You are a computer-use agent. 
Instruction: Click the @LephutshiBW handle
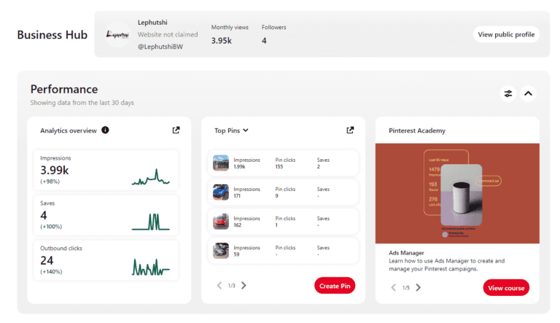(x=160, y=47)
